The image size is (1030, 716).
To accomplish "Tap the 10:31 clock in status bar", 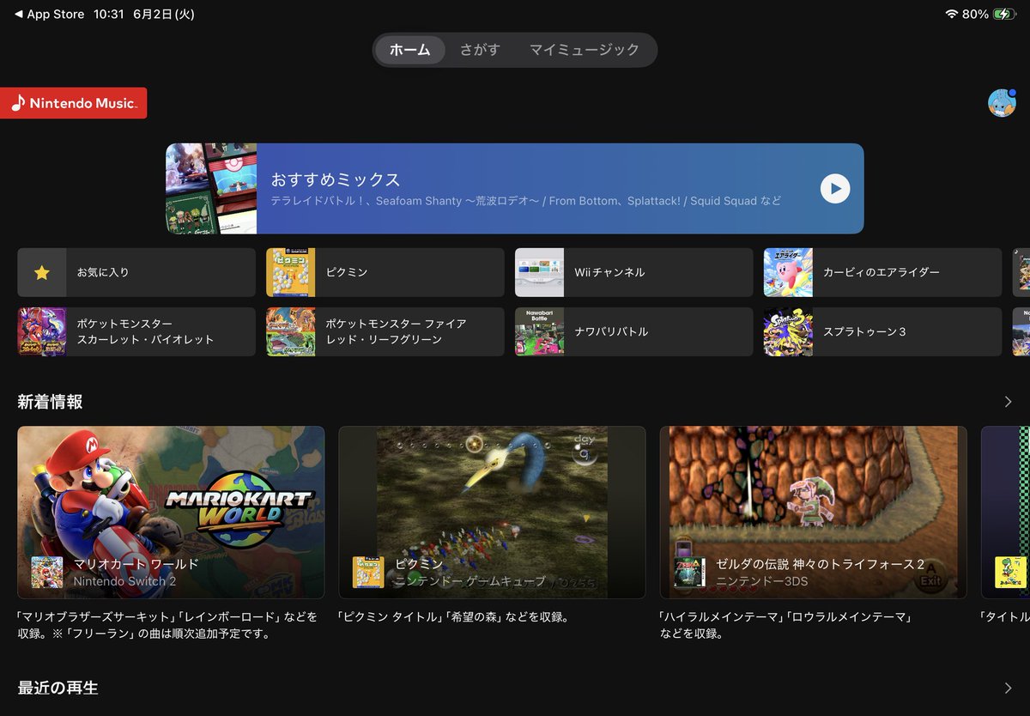I will pos(108,15).
